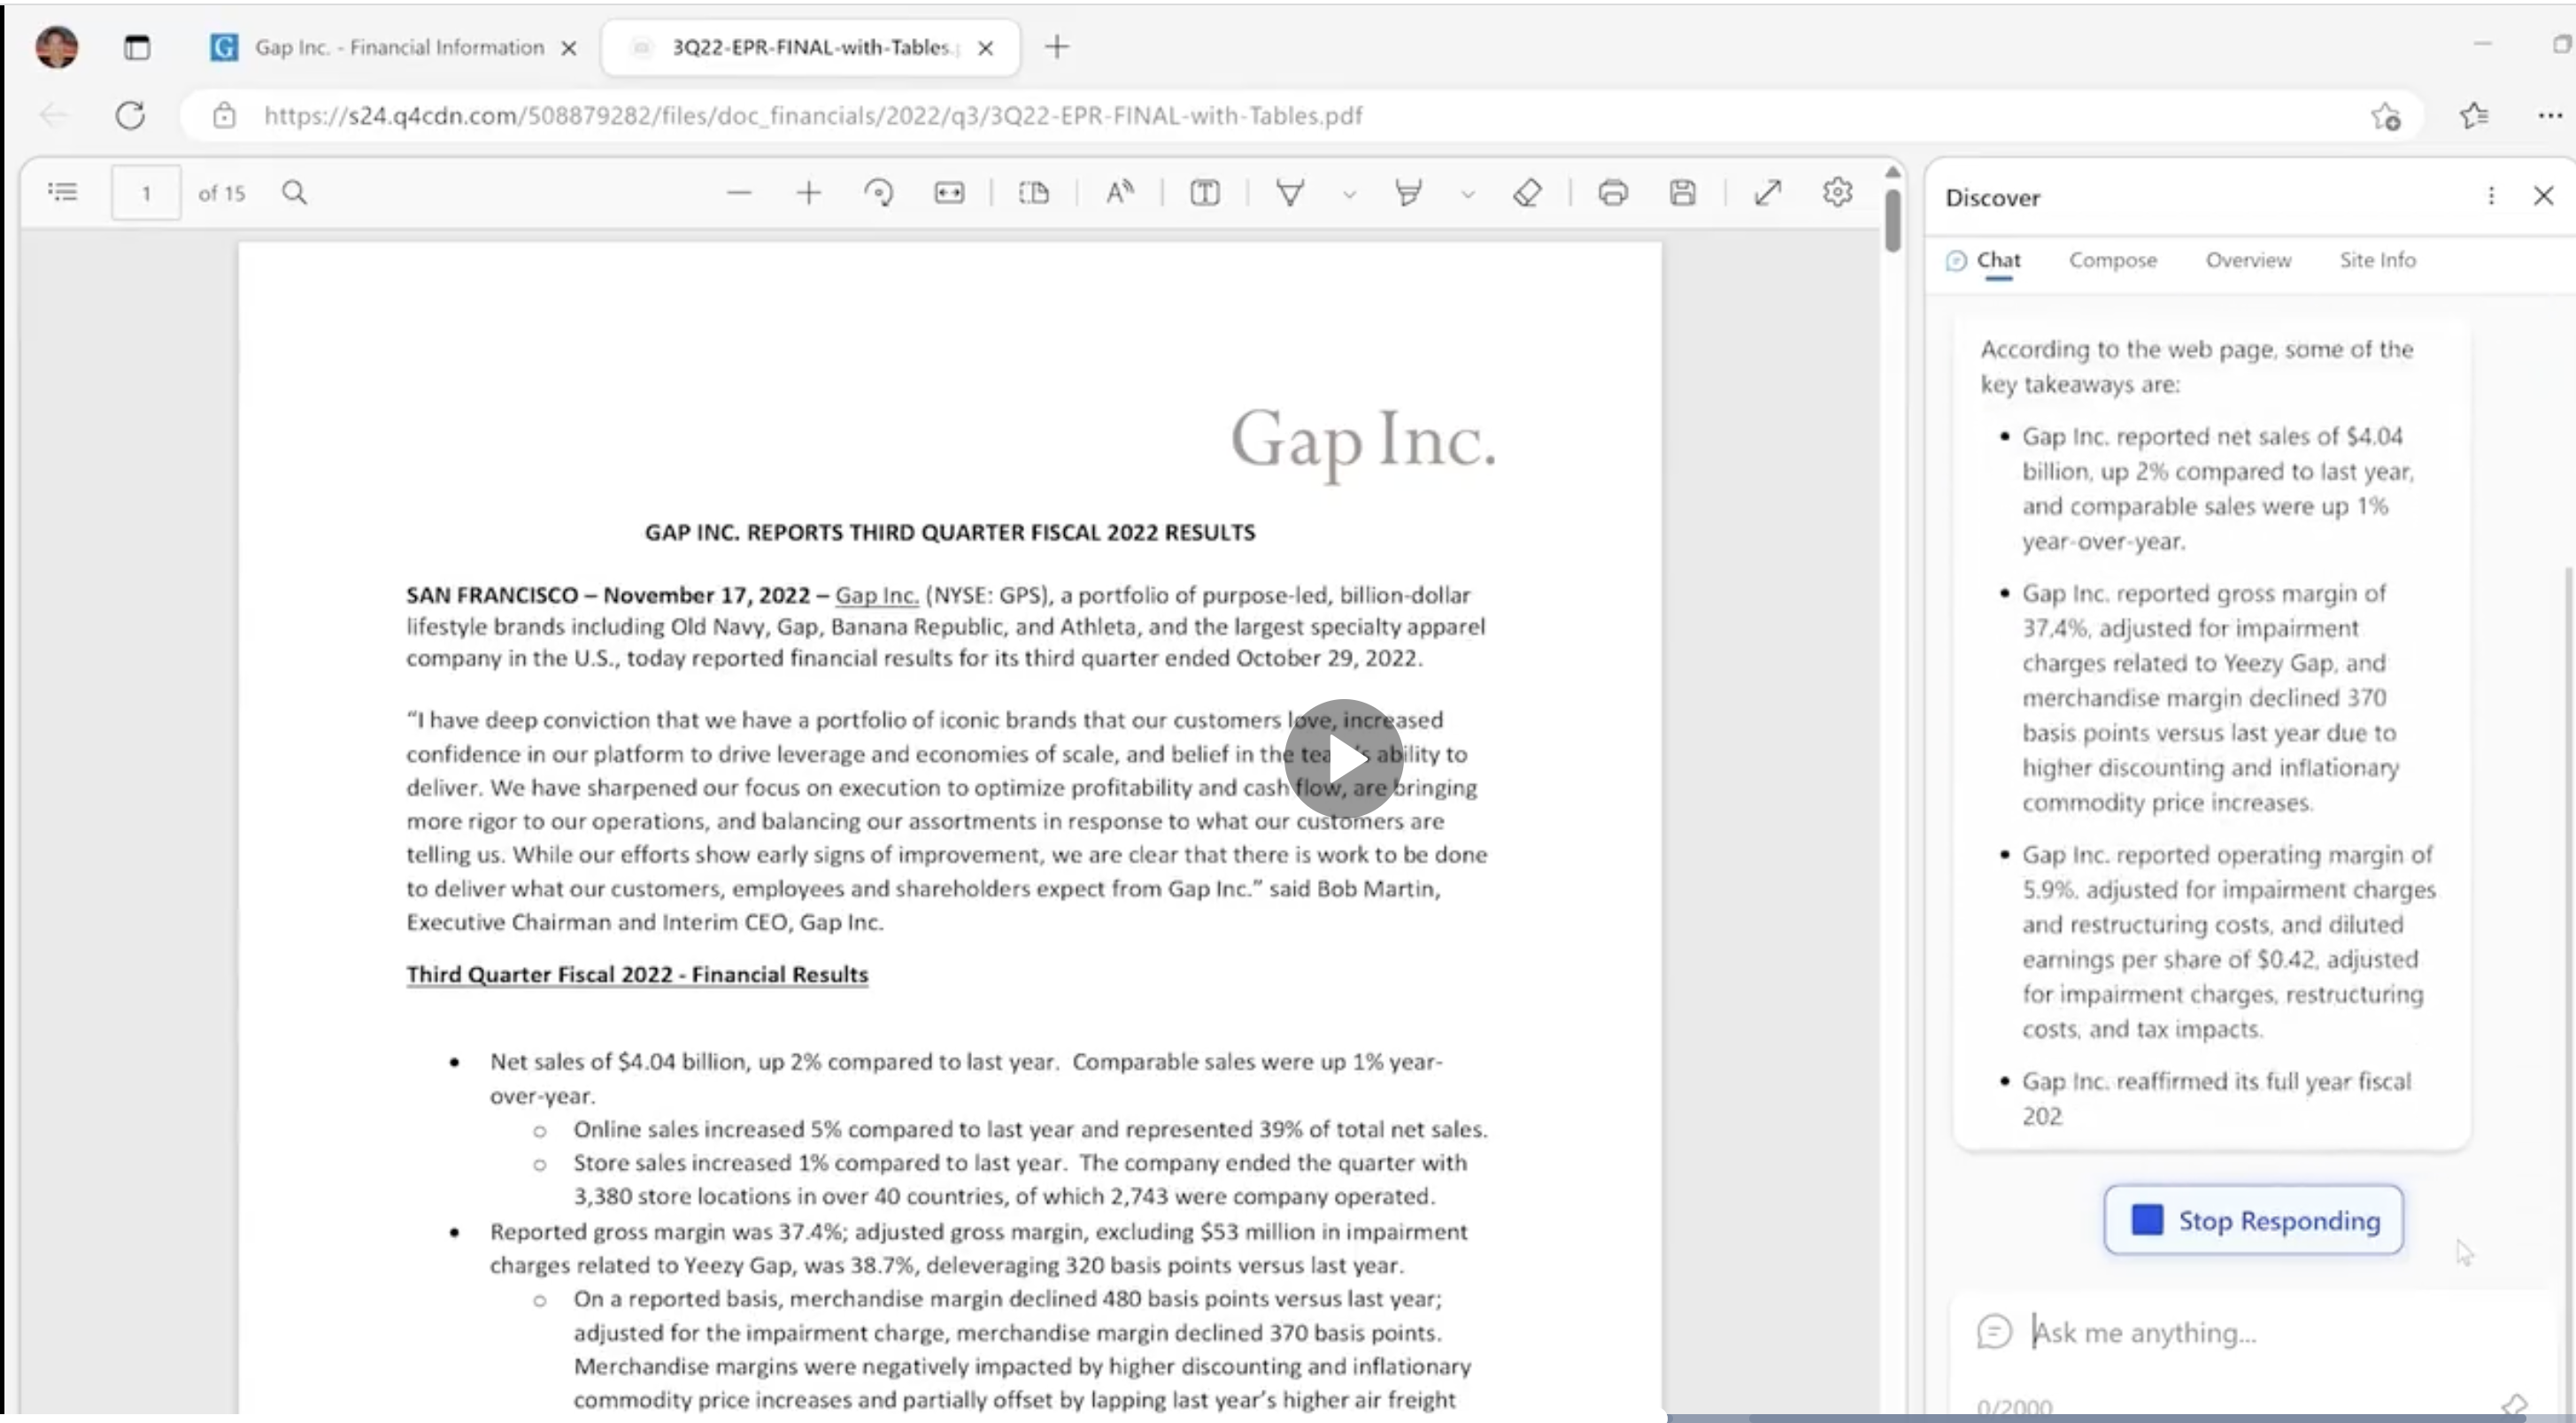Click the page number field
2576x1423 pixels.
(x=146, y=192)
